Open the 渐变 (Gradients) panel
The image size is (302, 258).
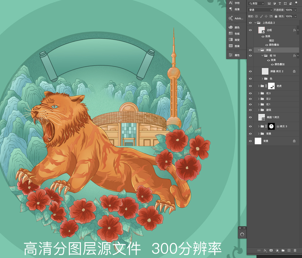pyautogui.click(x=235, y=40)
